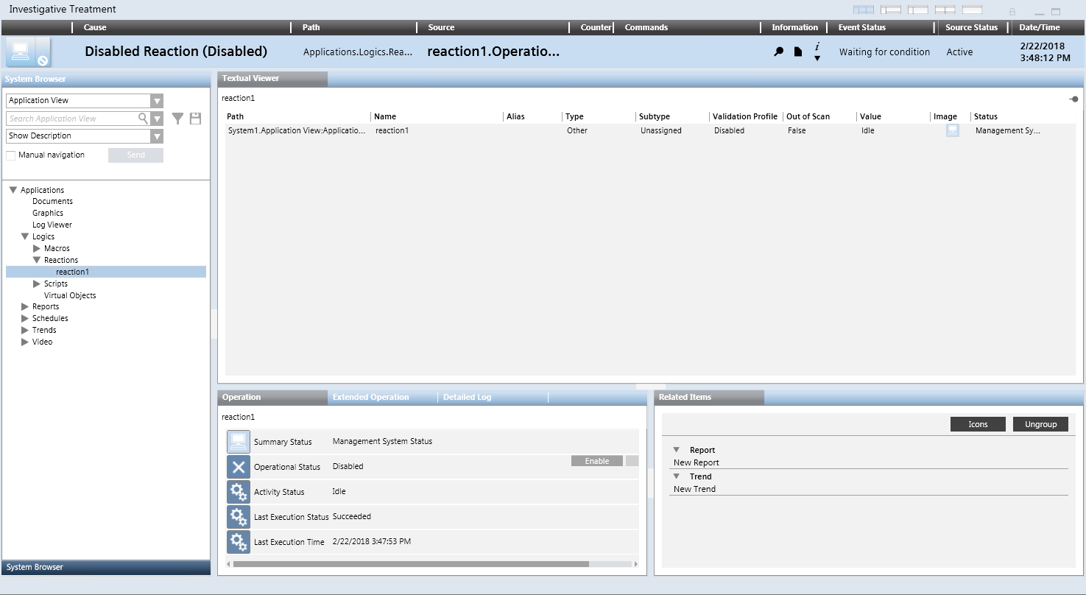Click the Activity Status gears icon
The image size is (1086, 595).
(238, 492)
